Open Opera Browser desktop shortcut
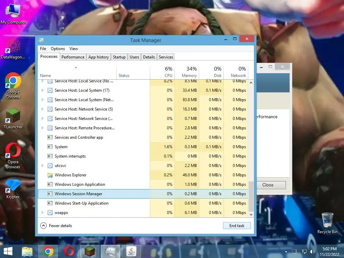 [x=13, y=156]
